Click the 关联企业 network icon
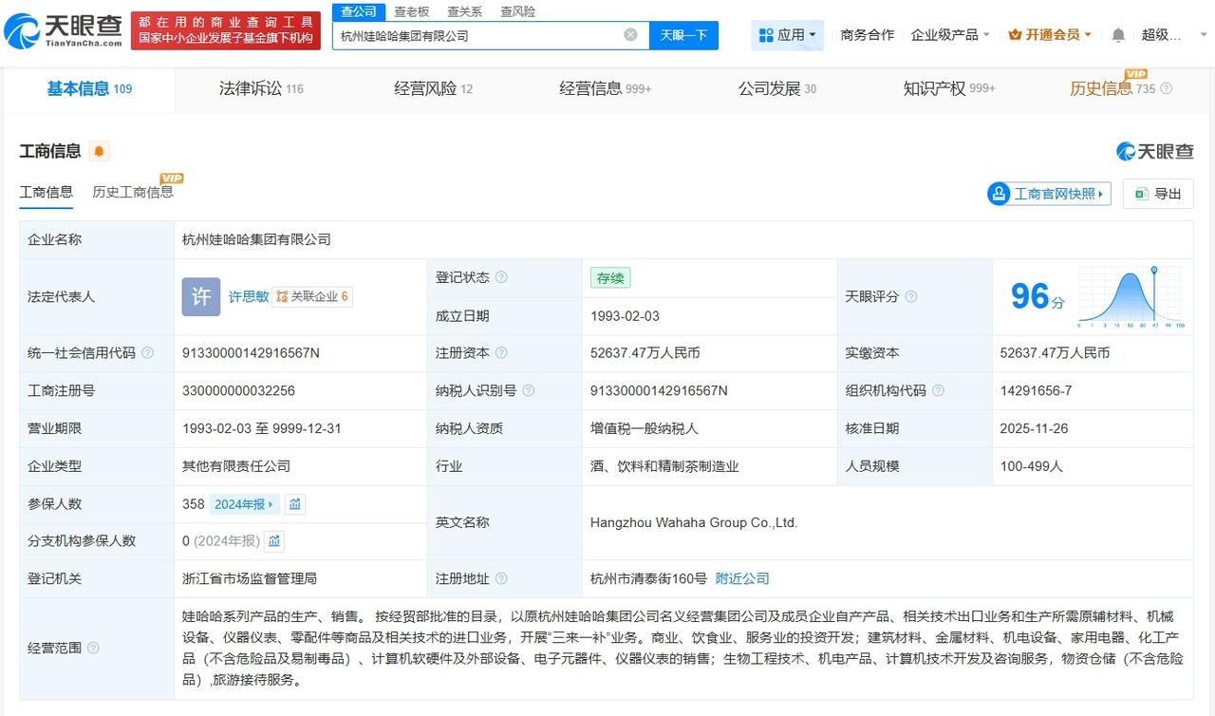The image size is (1215, 716). [x=282, y=296]
